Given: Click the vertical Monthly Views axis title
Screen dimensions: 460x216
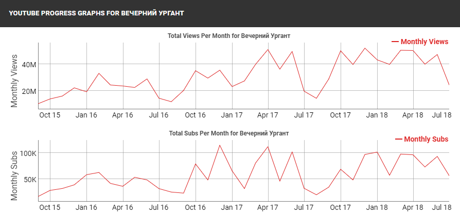Looking at the screenshot, I should [x=14, y=81].
